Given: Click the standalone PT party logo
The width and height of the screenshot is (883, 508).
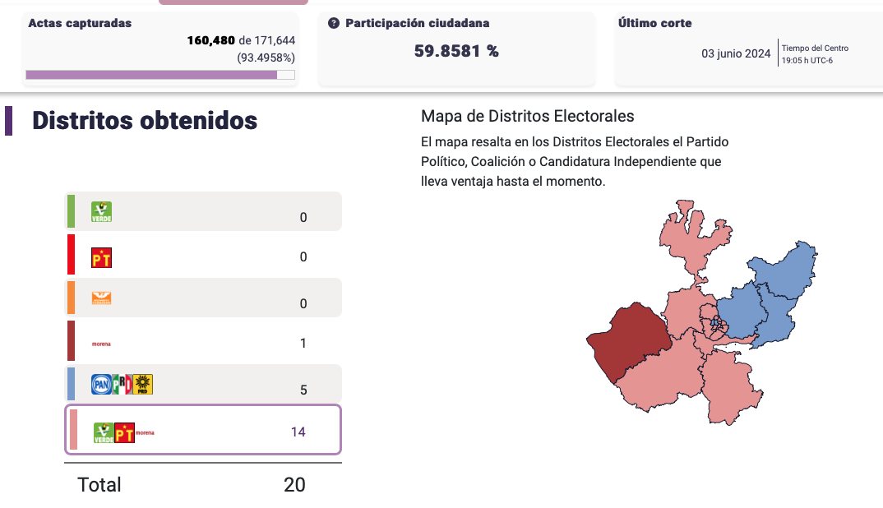Looking at the screenshot, I should (x=101, y=257).
